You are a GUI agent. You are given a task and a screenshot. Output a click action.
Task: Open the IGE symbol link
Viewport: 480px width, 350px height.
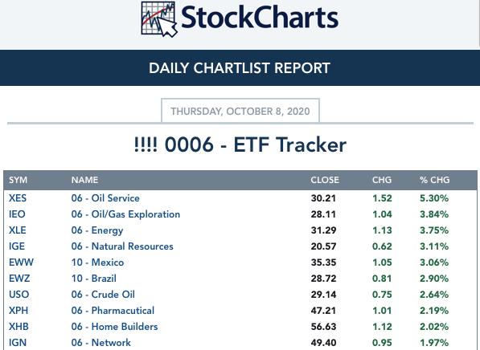(17, 246)
